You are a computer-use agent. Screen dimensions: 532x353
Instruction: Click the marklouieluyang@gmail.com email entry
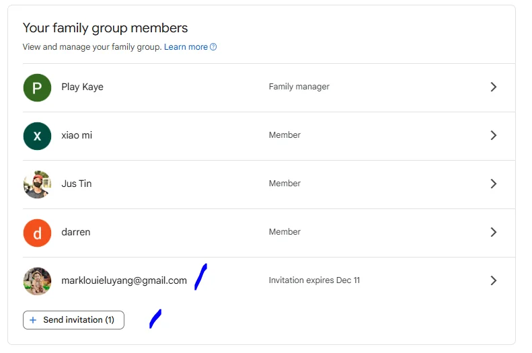point(124,280)
